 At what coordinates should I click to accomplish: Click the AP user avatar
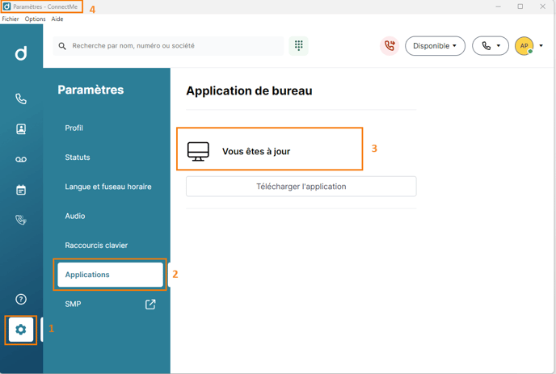coord(524,46)
